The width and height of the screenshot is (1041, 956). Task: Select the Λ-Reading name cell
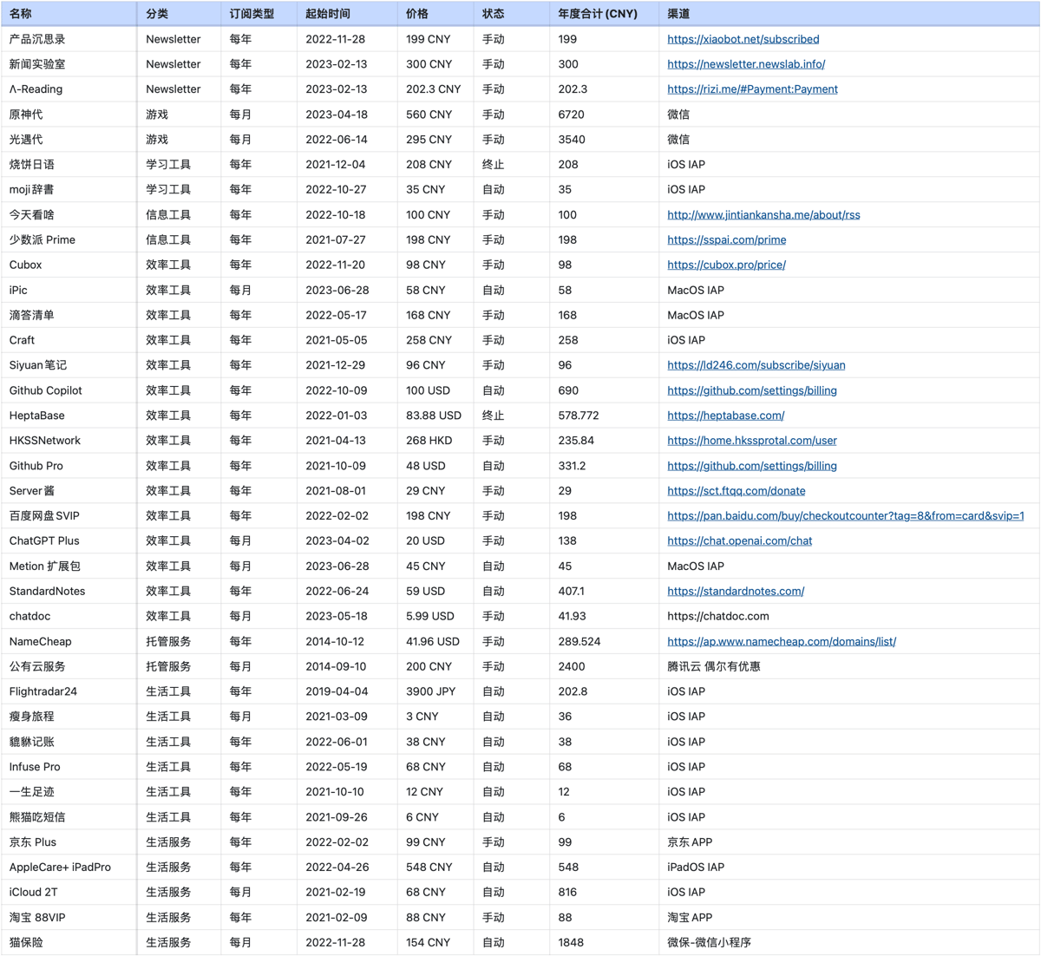(69, 89)
